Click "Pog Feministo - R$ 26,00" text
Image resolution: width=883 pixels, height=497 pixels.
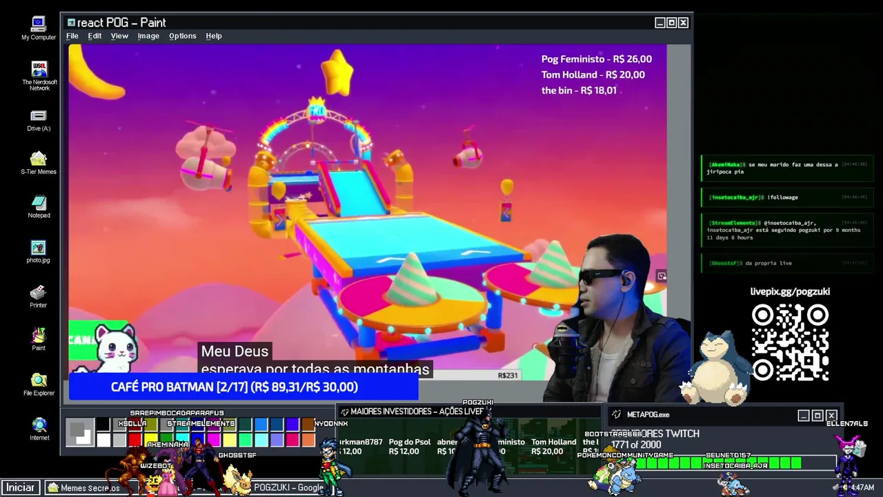[x=597, y=59]
